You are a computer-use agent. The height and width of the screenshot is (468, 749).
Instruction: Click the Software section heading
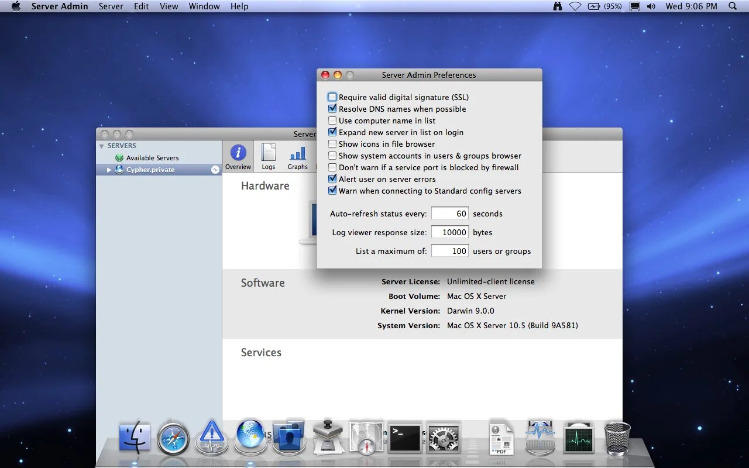point(263,283)
